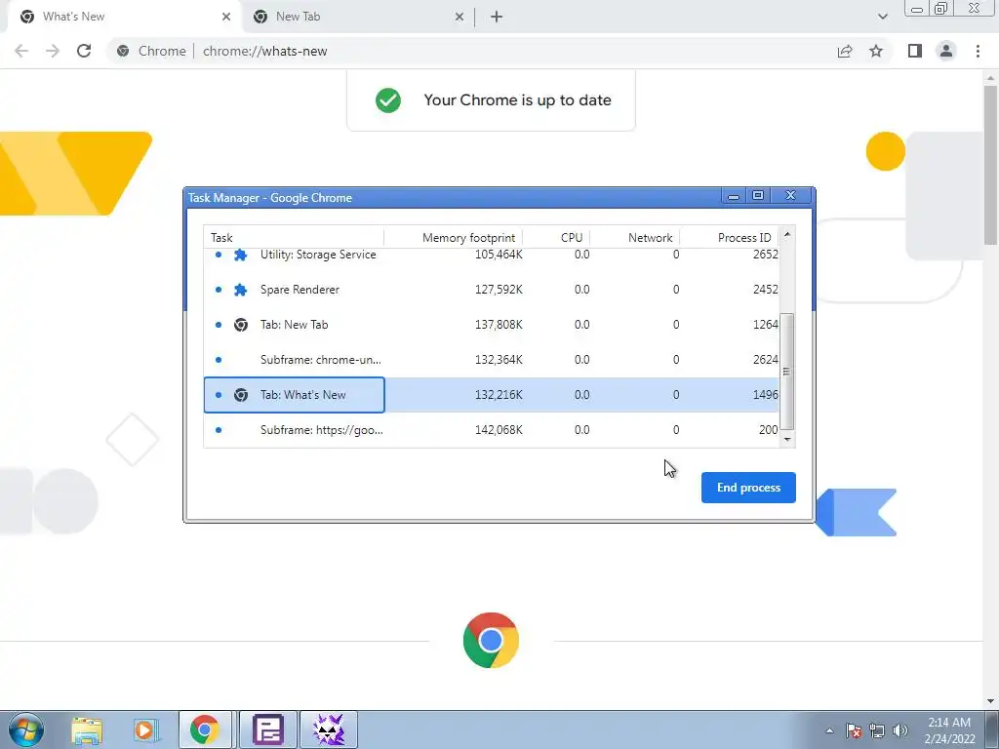
Task: Click the End process button
Action: (x=748, y=488)
